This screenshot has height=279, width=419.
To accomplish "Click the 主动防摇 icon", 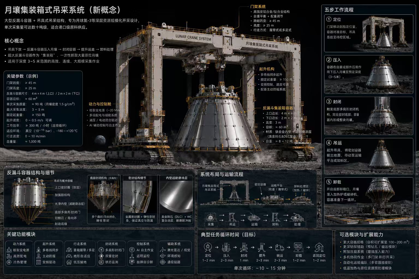I will 38,256.
